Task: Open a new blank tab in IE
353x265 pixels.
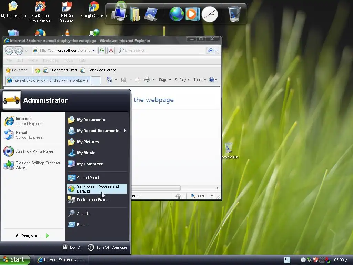Action: [x=96, y=80]
